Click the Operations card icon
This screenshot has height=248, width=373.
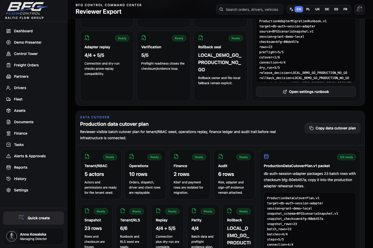pos(132,157)
